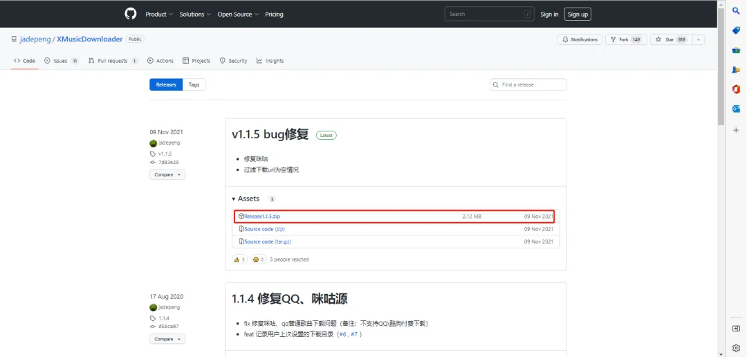This screenshot has width=747, height=357.
Task: Open the jadepeng owner profile link
Action: coord(36,39)
